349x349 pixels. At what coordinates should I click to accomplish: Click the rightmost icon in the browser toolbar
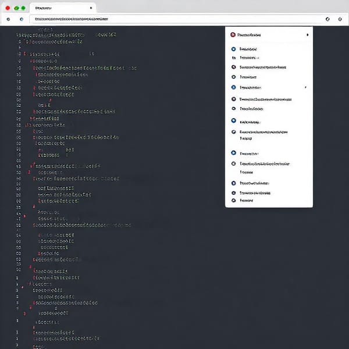[x=340, y=19]
